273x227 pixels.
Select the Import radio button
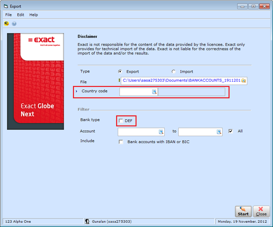pos(174,72)
